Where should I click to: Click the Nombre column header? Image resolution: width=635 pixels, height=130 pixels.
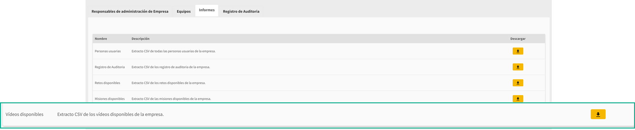click(x=101, y=39)
